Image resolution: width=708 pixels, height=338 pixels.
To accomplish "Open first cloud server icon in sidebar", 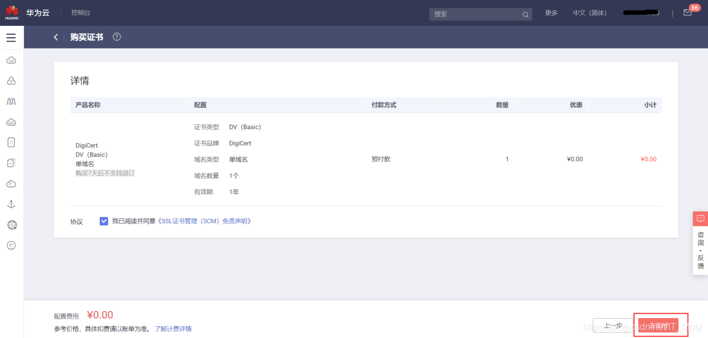I will [x=11, y=60].
